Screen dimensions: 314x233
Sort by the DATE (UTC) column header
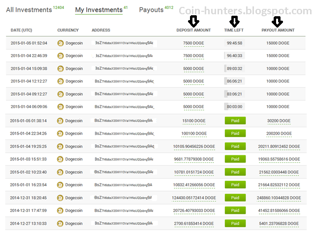pos(22,30)
